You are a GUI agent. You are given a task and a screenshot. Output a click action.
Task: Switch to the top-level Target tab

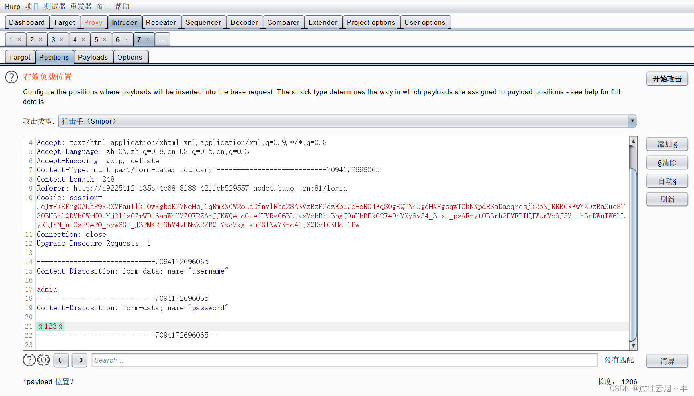64,22
